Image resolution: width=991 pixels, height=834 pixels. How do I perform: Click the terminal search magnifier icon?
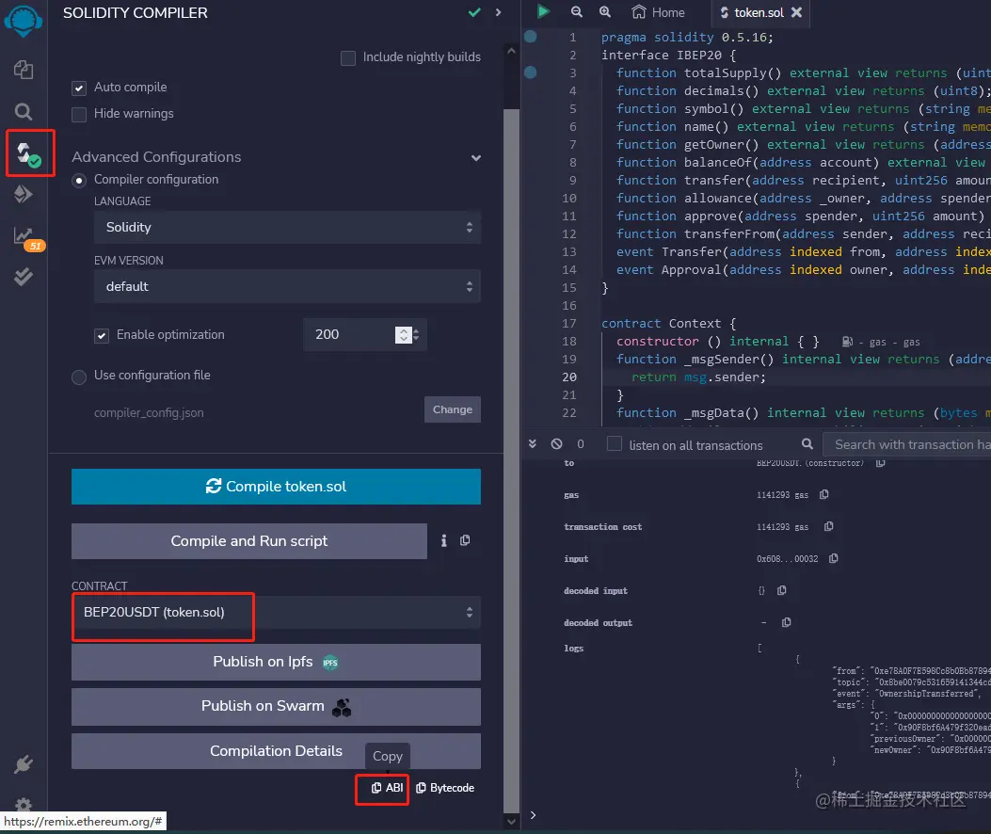click(807, 444)
